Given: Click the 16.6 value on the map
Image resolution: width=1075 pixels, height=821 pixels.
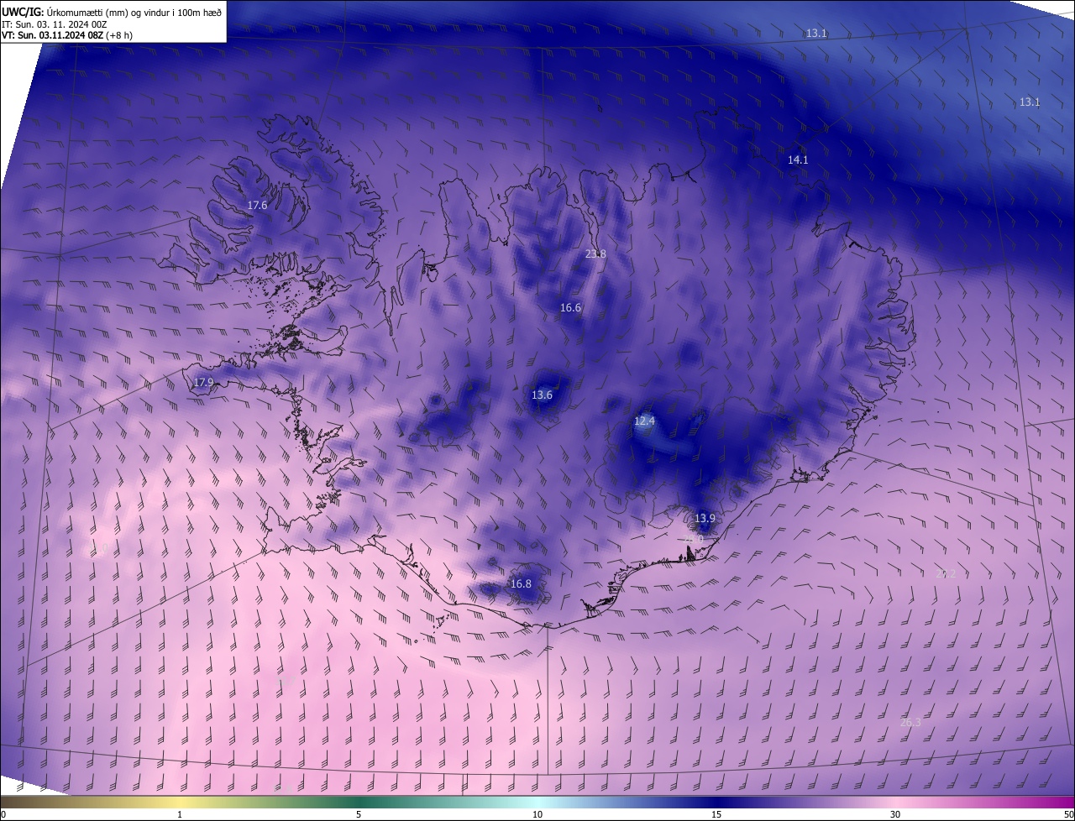Looking at the screenshot, I should [570, 308].
